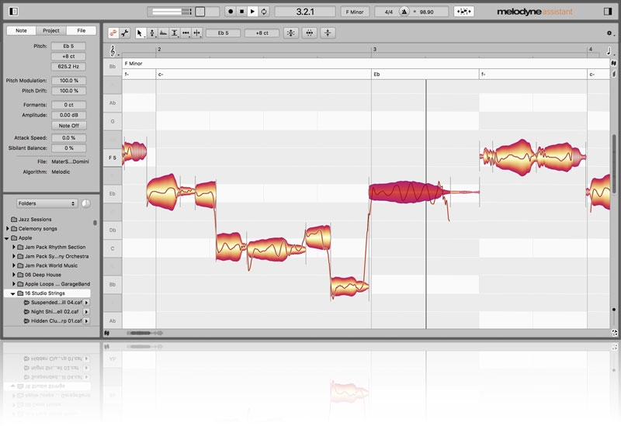Click the volume slider in top bar
The width and height of the screenshot is (621, 426).
pos(171,12)
